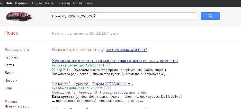Click the blue magnifier search button
The height and width of the screenshot is (109, 241).
click(x=210, y=16)
